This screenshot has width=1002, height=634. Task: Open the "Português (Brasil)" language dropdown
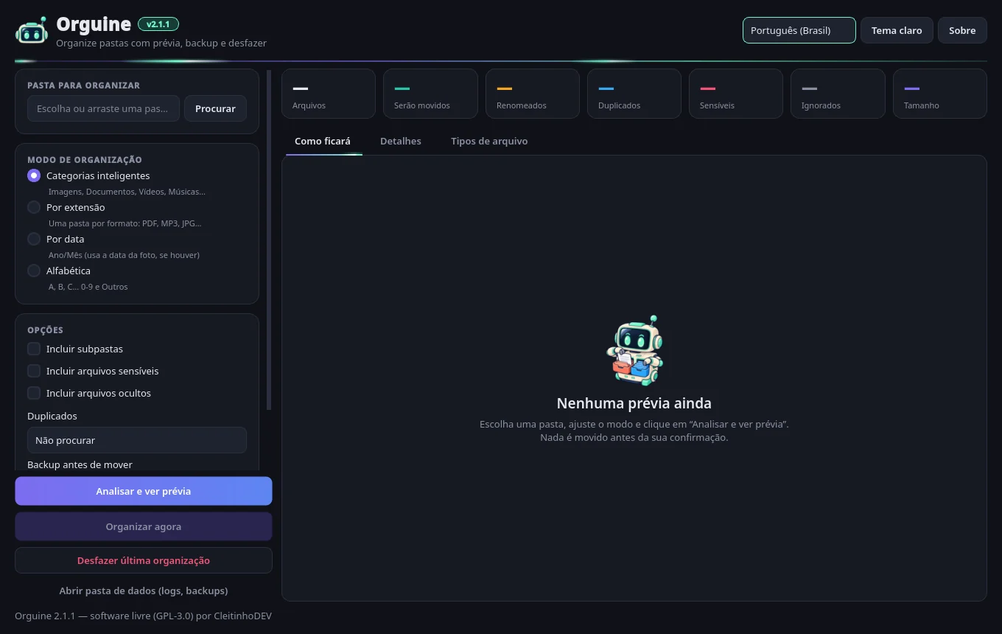[x=799, y=30]
